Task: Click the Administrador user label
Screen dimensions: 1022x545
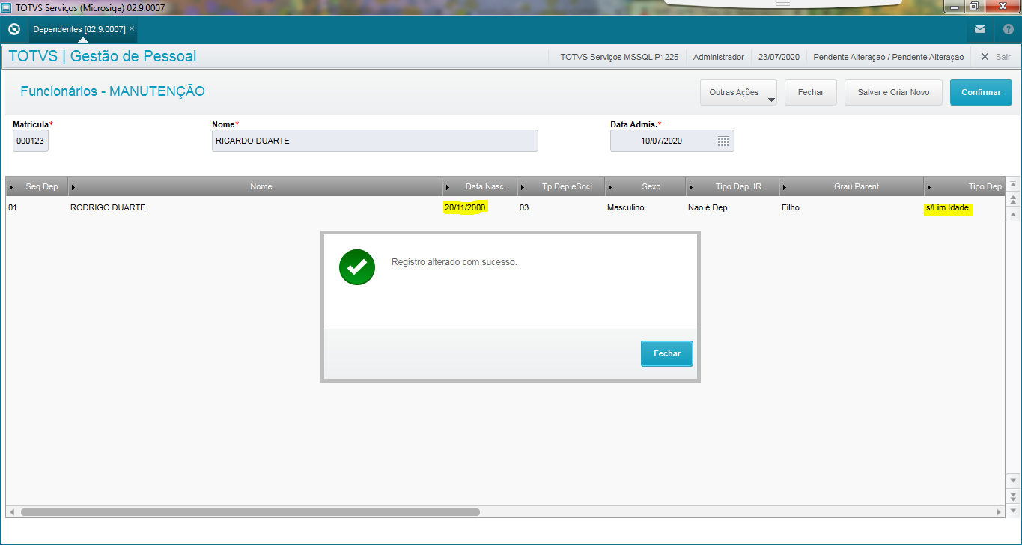Action: tap(719, 57)
